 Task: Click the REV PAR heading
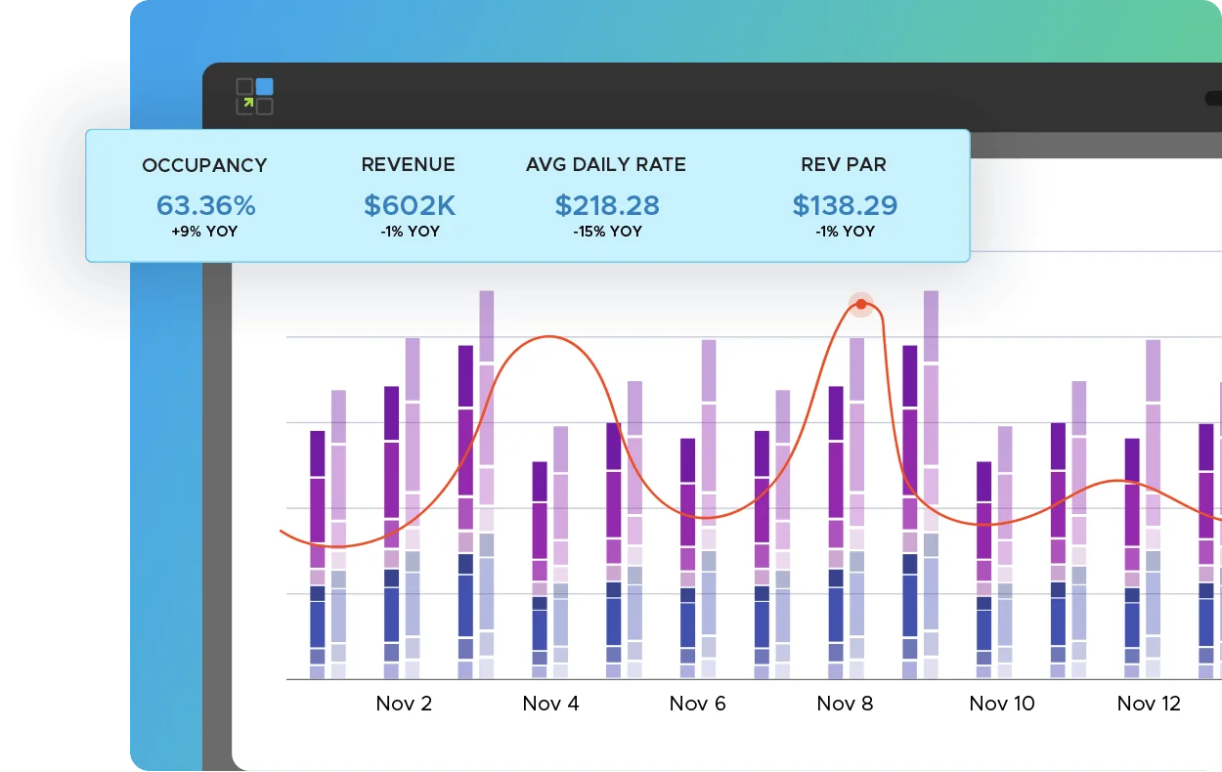(845, 165)
